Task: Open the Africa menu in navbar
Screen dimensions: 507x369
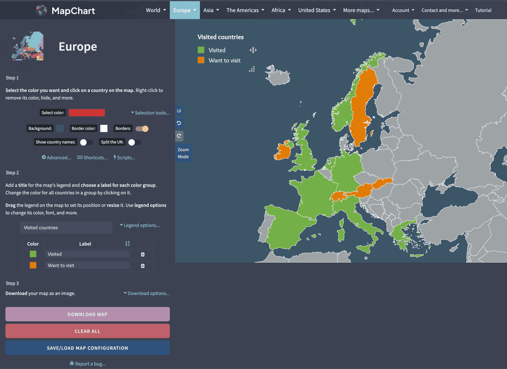Action: tap(281, 10)
